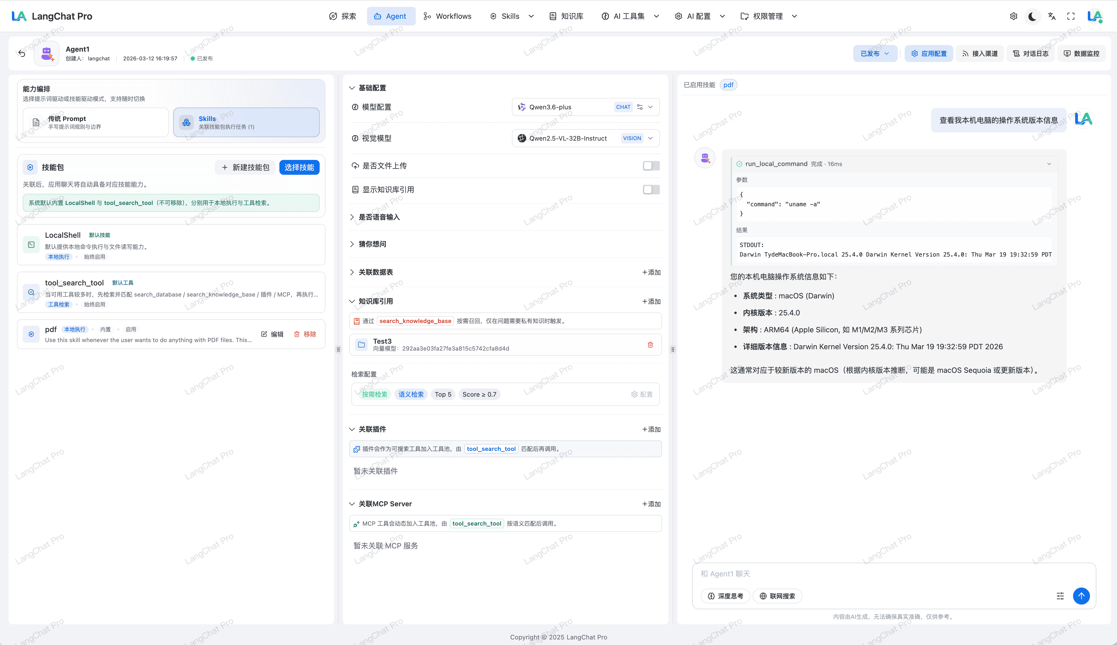Remove the pdf skill via 移除
Viewport: 1117px width, 645px height.
pyautogui.click(x=305, y=334)
